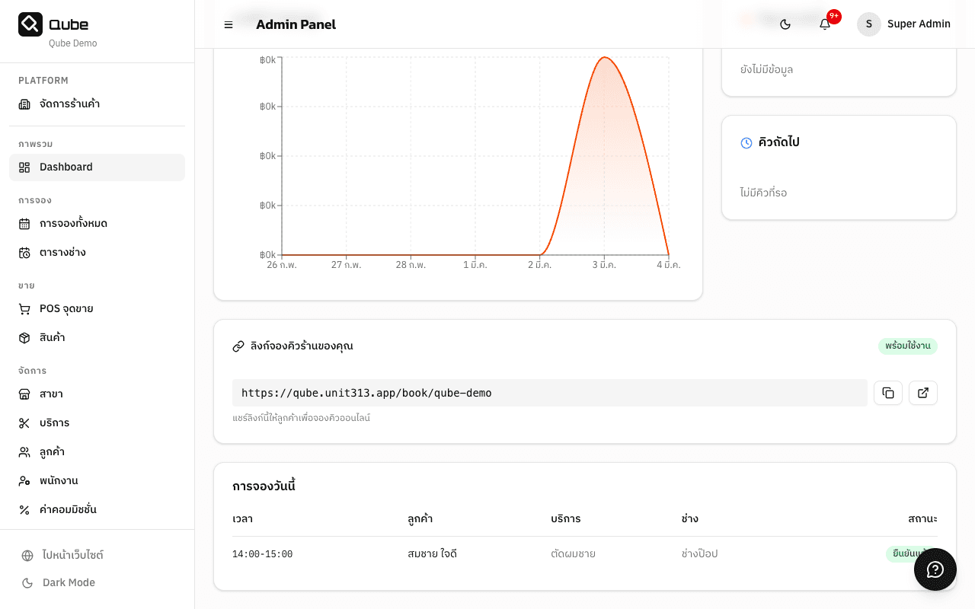Click the chart peak at 3 มี.ค.
Screen dimensions: 975x609
(604, 58)
